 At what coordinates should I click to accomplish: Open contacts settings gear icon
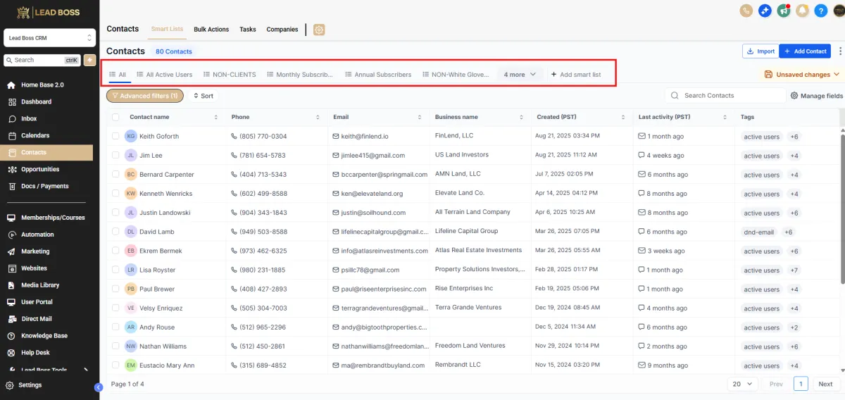pyautogui.click(x=319, y=30)
